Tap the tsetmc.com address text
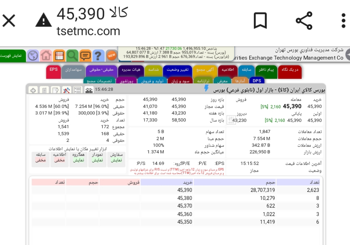Screen dimensions: 350x245 (88, 31)
